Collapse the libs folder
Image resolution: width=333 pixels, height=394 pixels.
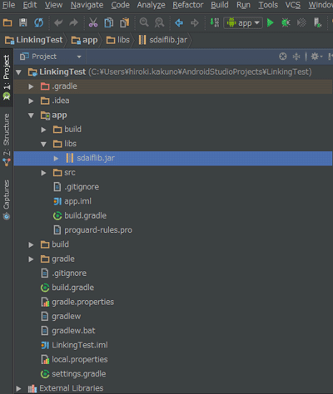[x=43, y=144]
